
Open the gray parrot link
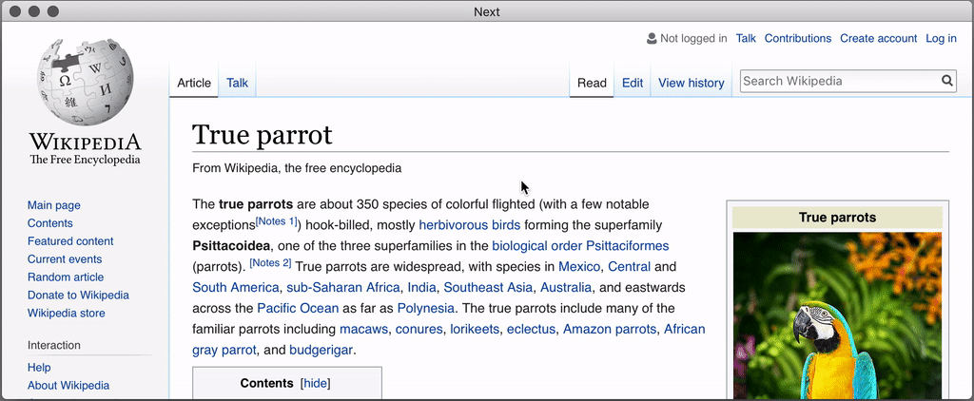(x=224, y=350)
